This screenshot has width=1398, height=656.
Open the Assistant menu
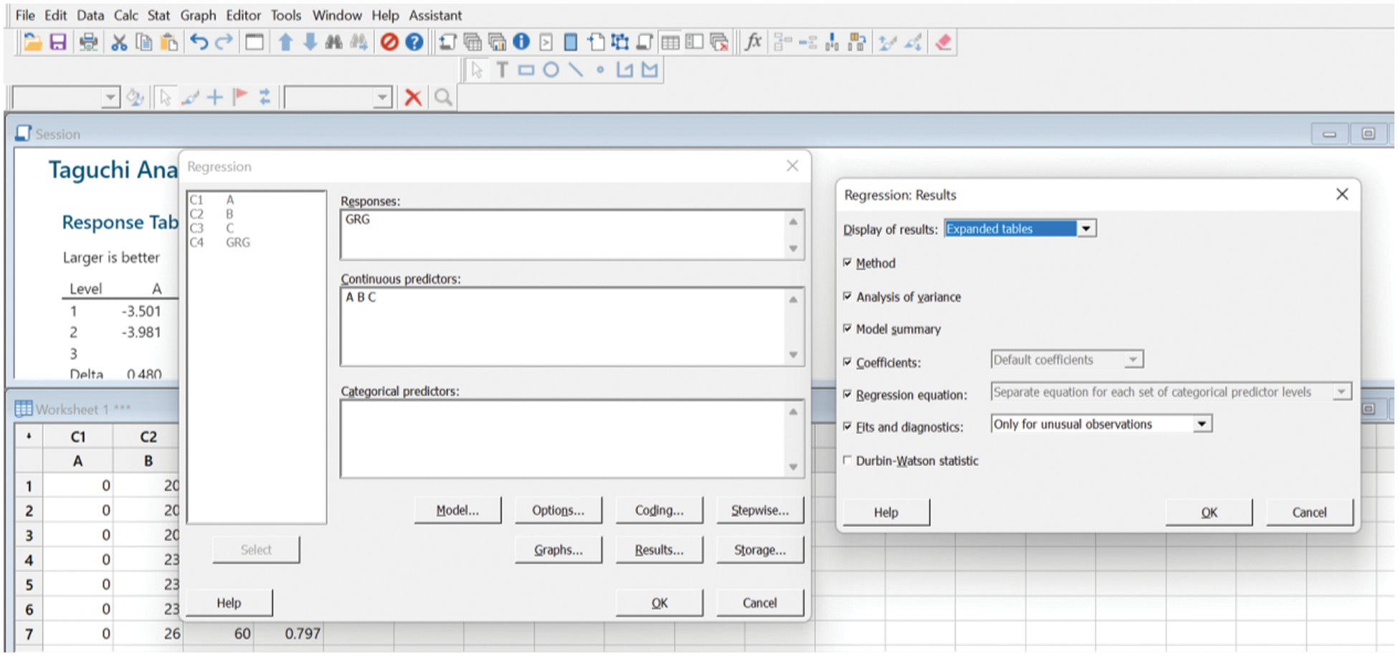(435, 15)
